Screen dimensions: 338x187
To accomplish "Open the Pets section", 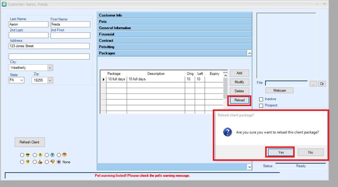I will (174, 22).
